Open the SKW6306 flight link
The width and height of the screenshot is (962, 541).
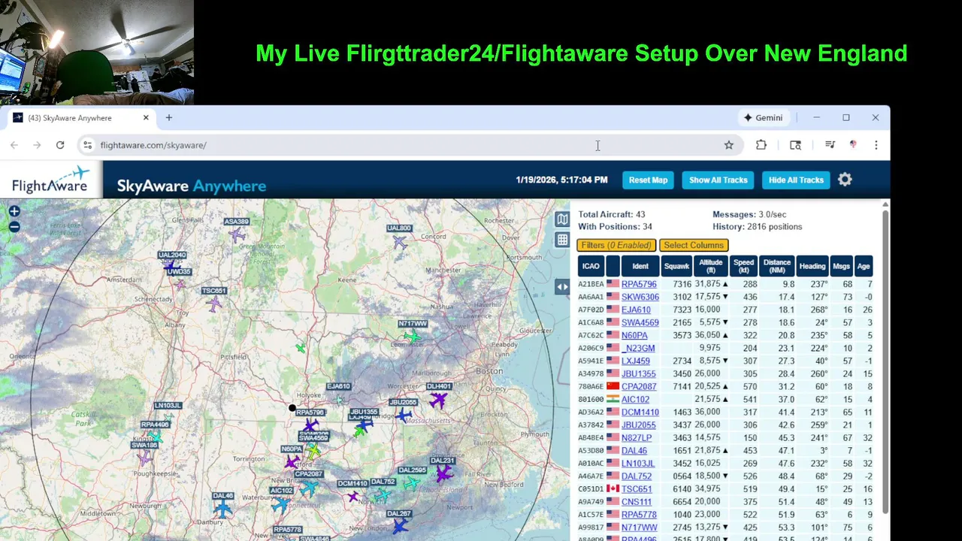640,297
